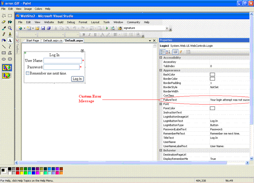Expand the Font property
The height and width of the screenshot is (183, 254).
(x=161, y=104)
